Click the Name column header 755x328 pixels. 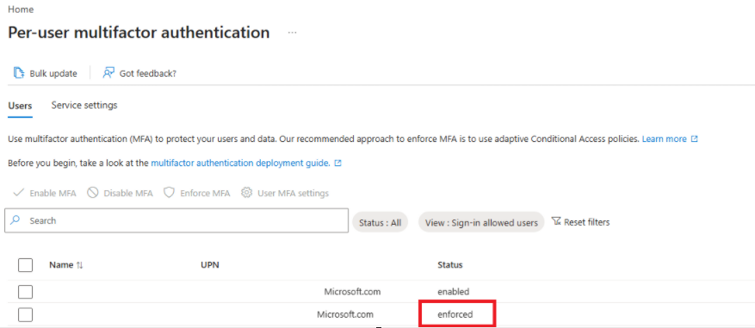pos(62,265)
